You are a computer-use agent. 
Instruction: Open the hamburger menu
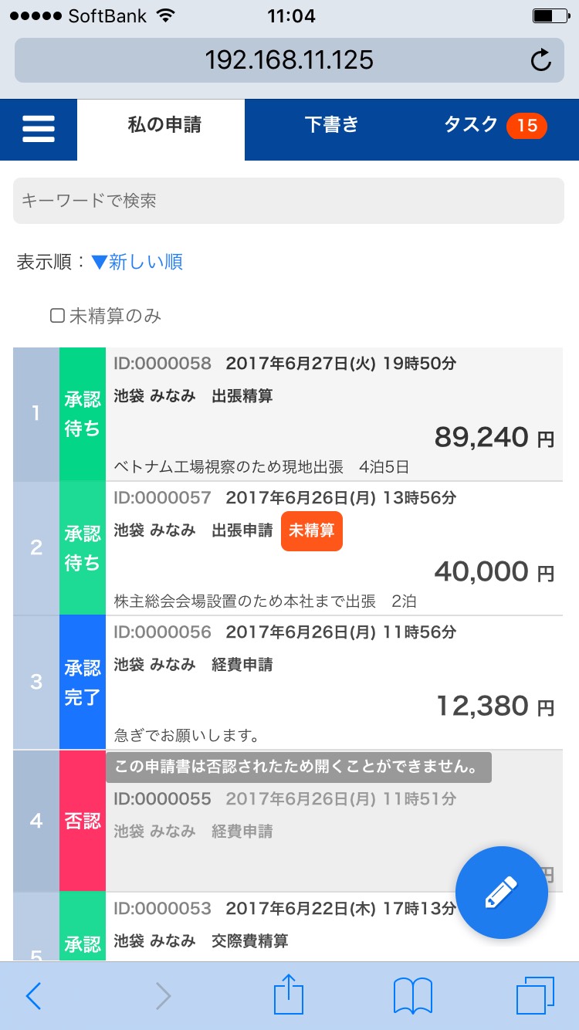coord(38,129)
